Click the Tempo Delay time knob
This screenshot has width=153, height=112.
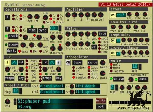click(x=123, y=40)
